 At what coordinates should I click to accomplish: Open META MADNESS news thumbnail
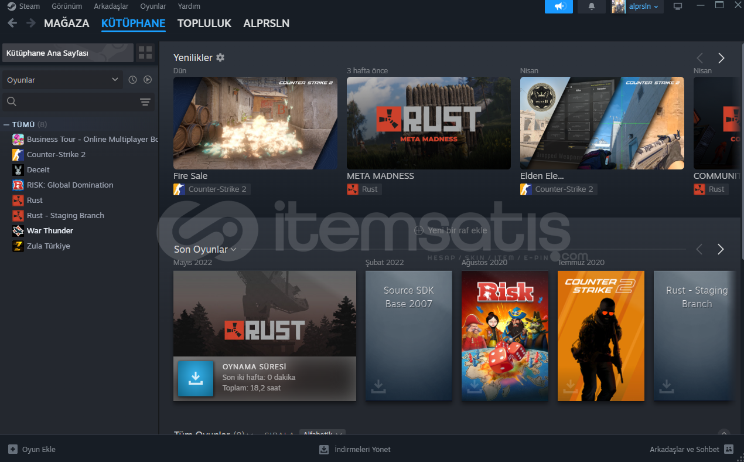[429, 123]
